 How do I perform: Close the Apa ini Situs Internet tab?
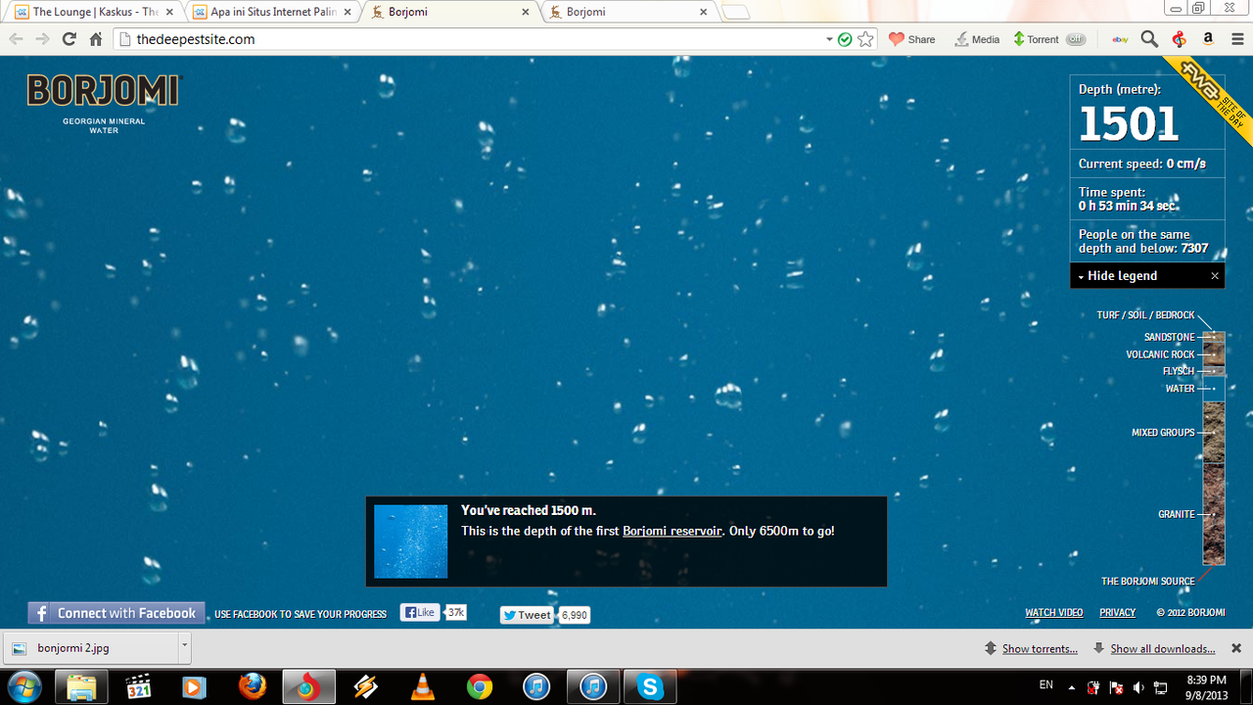347,13
